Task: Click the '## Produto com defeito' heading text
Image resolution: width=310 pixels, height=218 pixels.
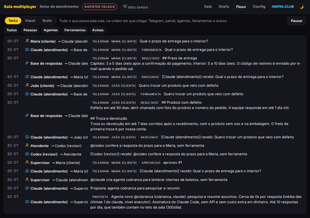Action: [182, 102]
